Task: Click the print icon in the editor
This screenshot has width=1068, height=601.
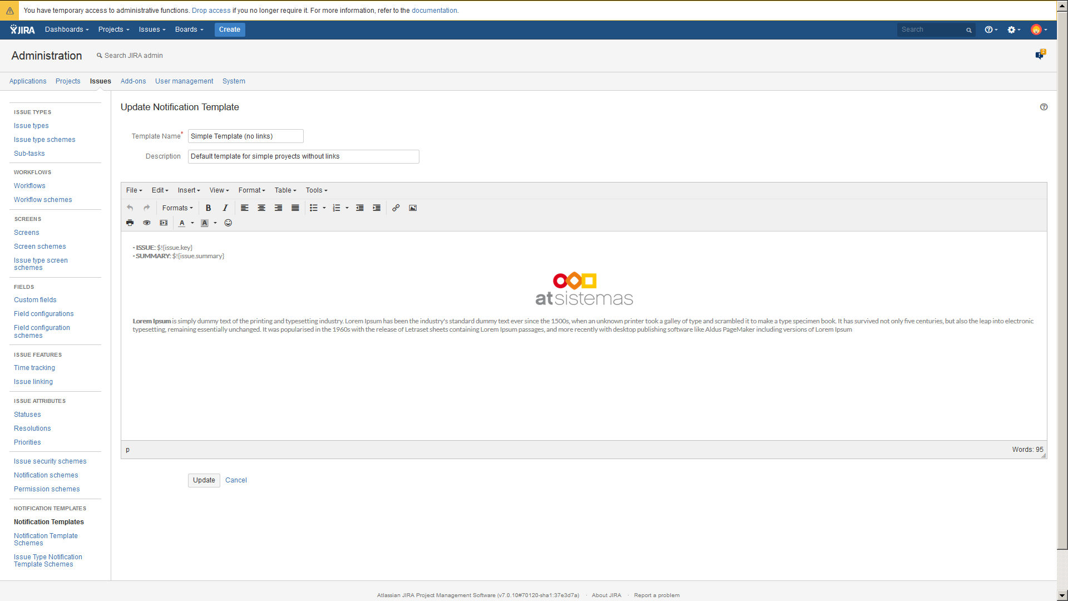Action: coord(130,223)
